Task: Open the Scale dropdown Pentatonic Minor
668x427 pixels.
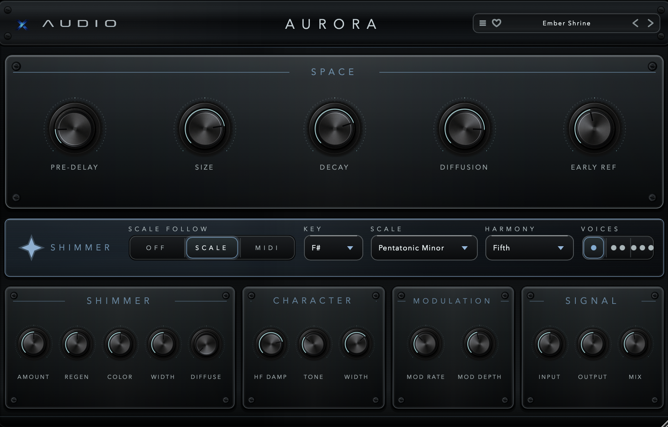Action: (424, 248)
